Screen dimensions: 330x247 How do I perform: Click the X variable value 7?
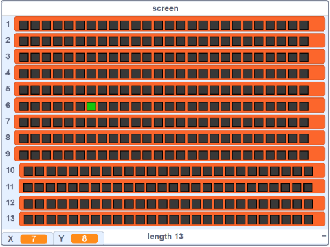[34, 239]
